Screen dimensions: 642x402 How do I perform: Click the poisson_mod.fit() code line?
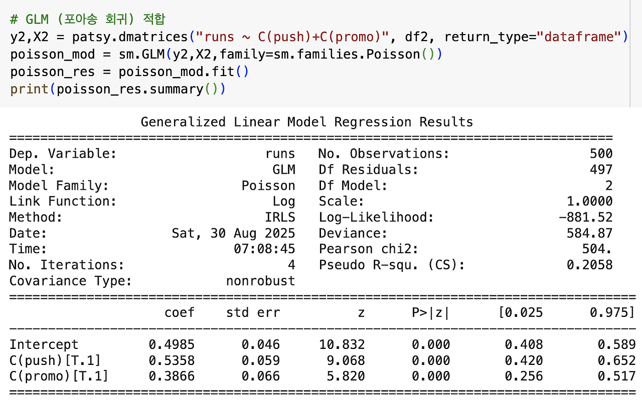(129, 72)
